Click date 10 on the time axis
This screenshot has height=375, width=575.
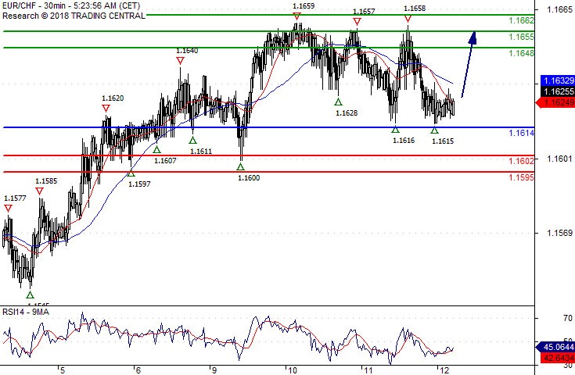tap(293, 370)
